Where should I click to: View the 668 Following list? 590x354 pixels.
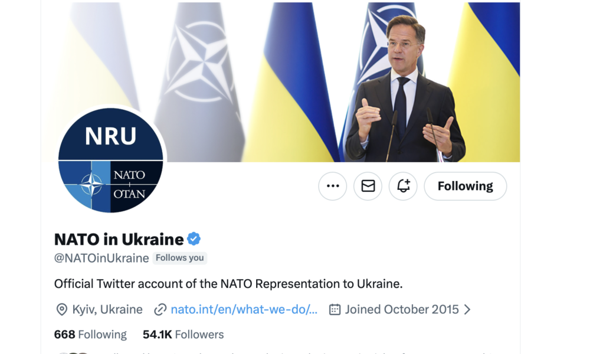click(x=90, y=335)
